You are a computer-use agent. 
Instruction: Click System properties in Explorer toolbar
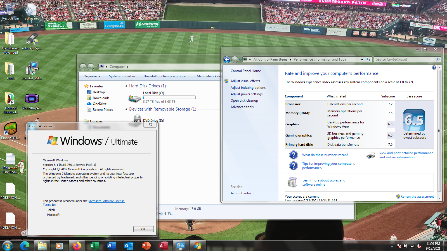coord(122,76)
